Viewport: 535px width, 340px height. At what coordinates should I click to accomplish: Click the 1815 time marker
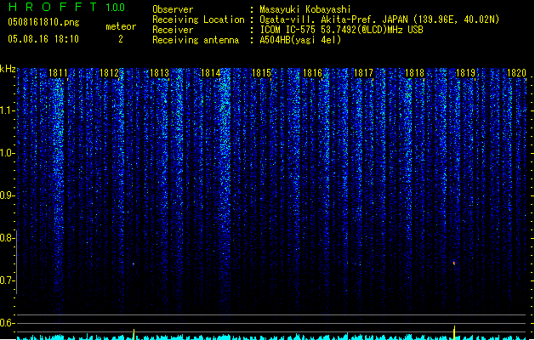(262, 73)
